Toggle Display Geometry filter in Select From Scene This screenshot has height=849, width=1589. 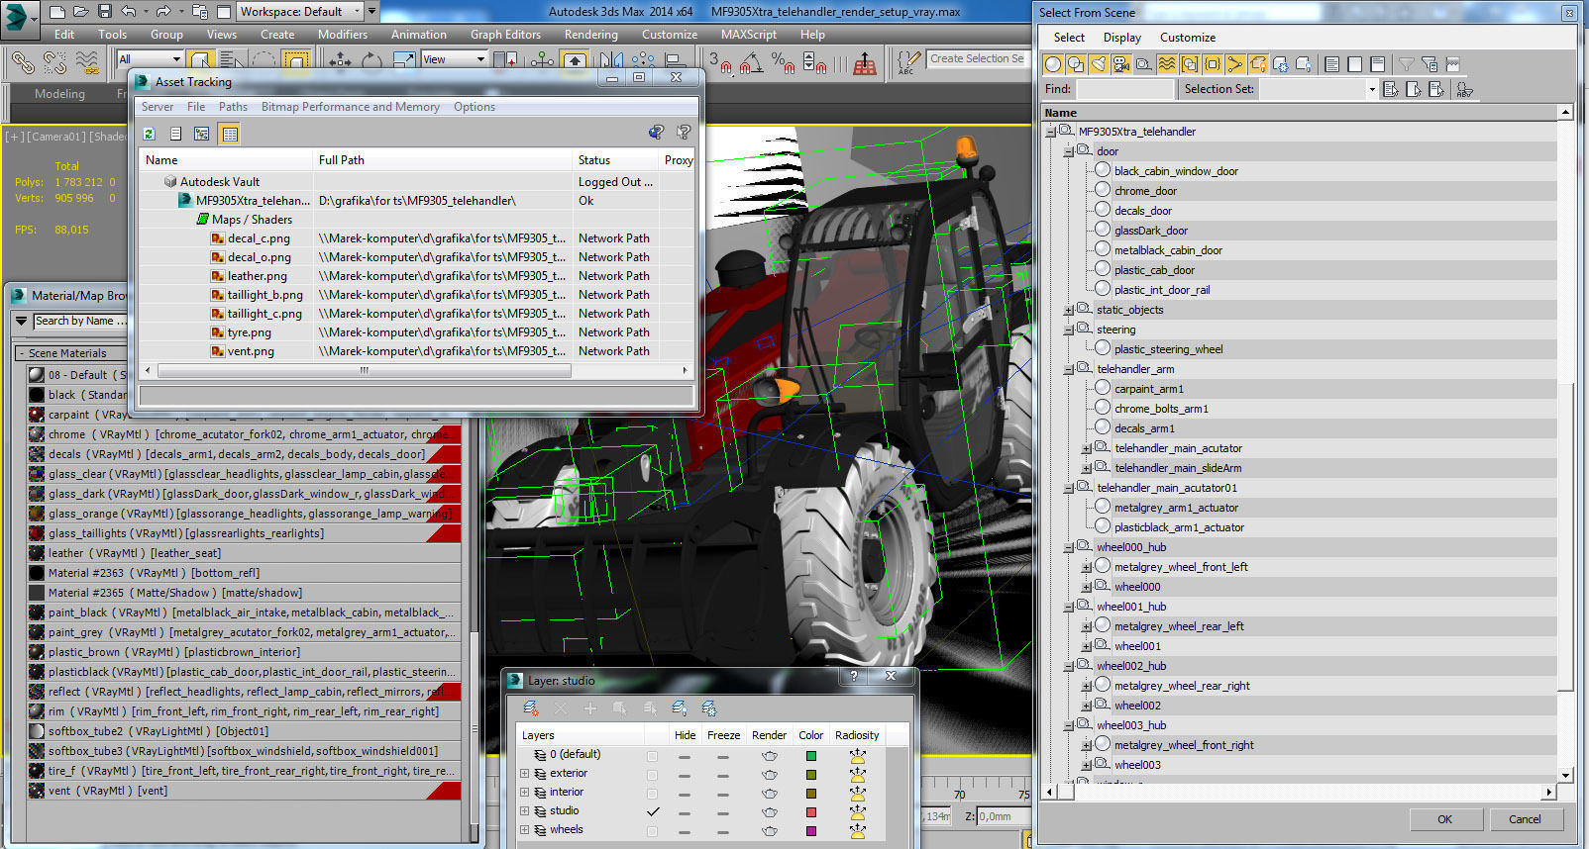(x=1053, y=64)
